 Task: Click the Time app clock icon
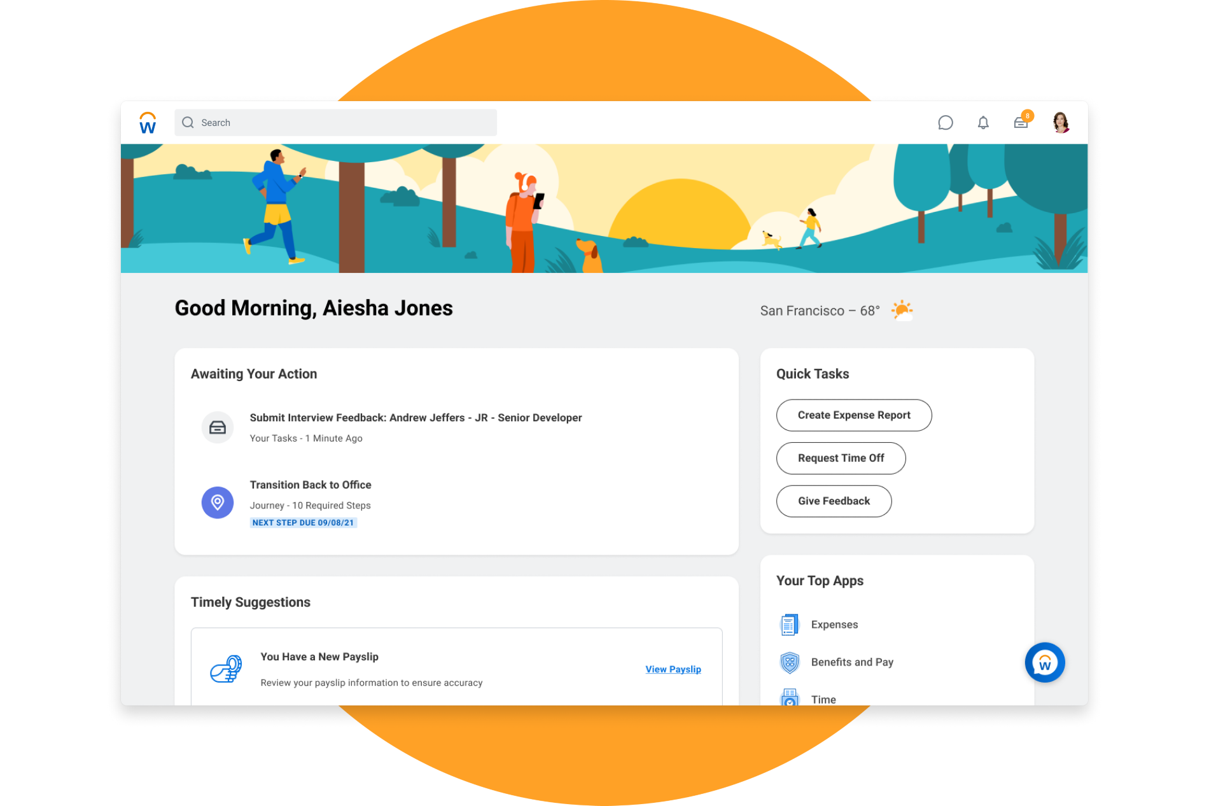pyautogui.click(x=789, y=698)
